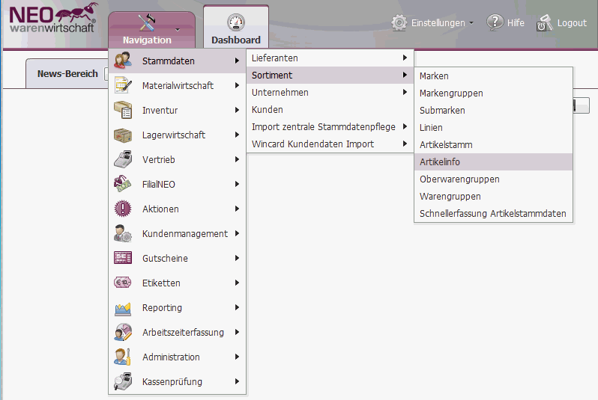
Task: Expand the Sortiment submenu arrow
Action: click(x=405, y=75)
